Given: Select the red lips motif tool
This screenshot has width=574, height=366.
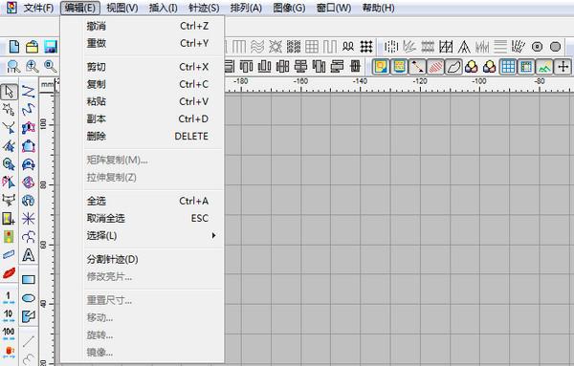Looking at the screenshot, I should [9, 272].
